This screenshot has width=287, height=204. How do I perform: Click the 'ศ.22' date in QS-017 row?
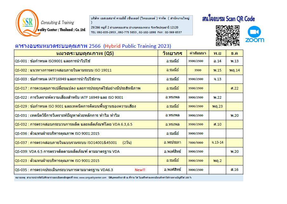click(x=234, y=88)
